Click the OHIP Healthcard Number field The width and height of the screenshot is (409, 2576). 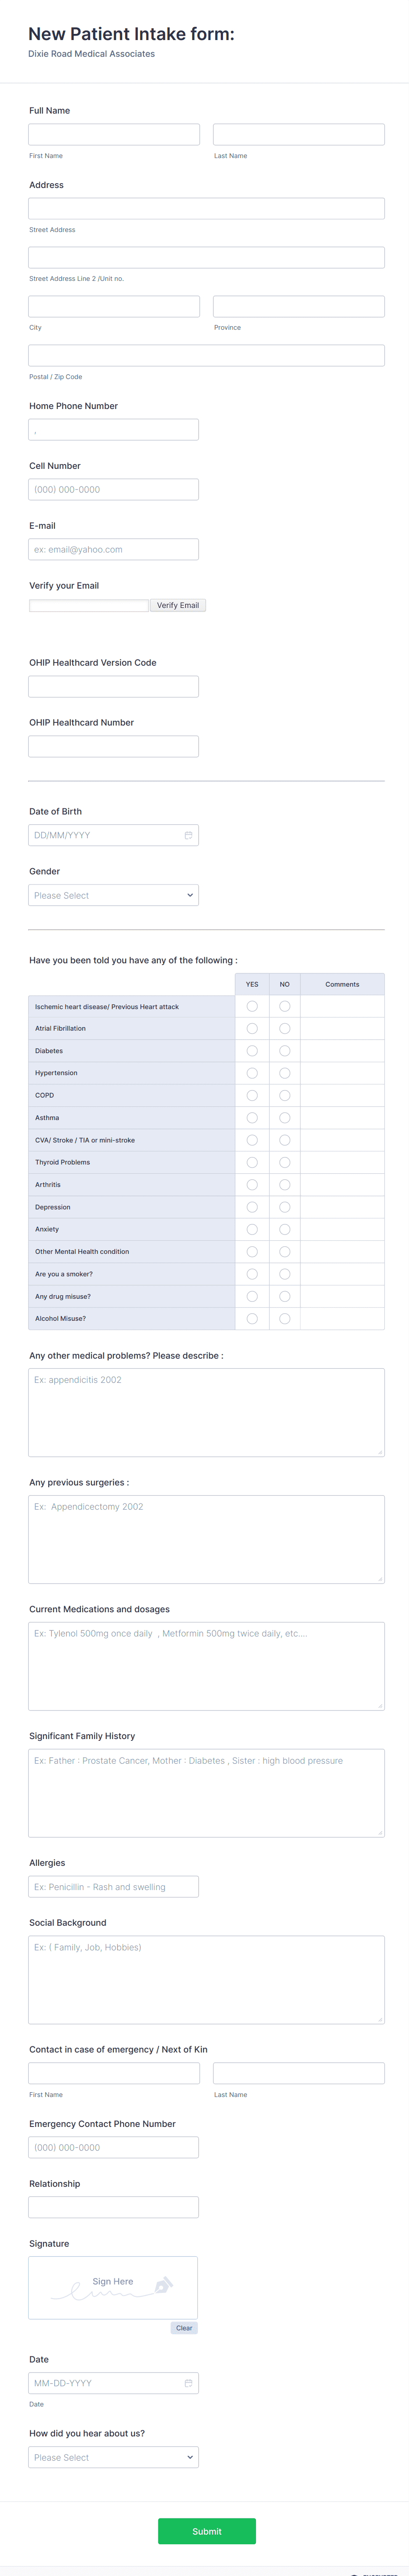(x=113, y=745)
